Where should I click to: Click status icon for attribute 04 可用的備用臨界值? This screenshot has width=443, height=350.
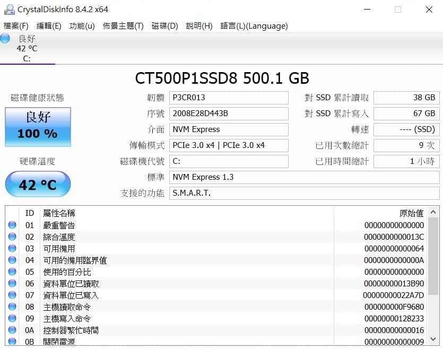pyautogui.click(x=12, y=260)
